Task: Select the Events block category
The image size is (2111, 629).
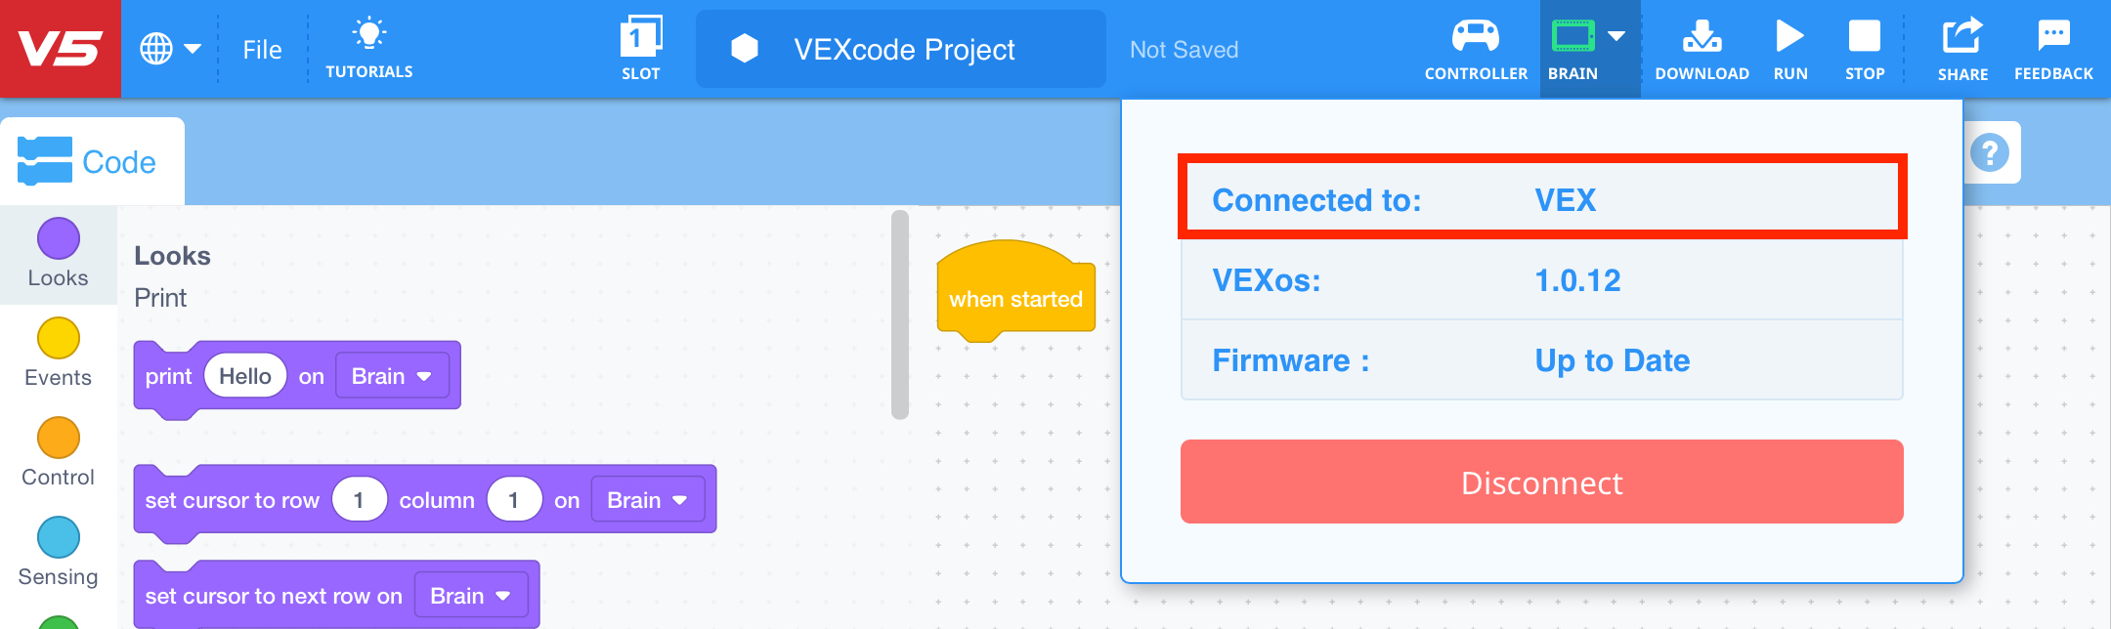Action: 57,354
